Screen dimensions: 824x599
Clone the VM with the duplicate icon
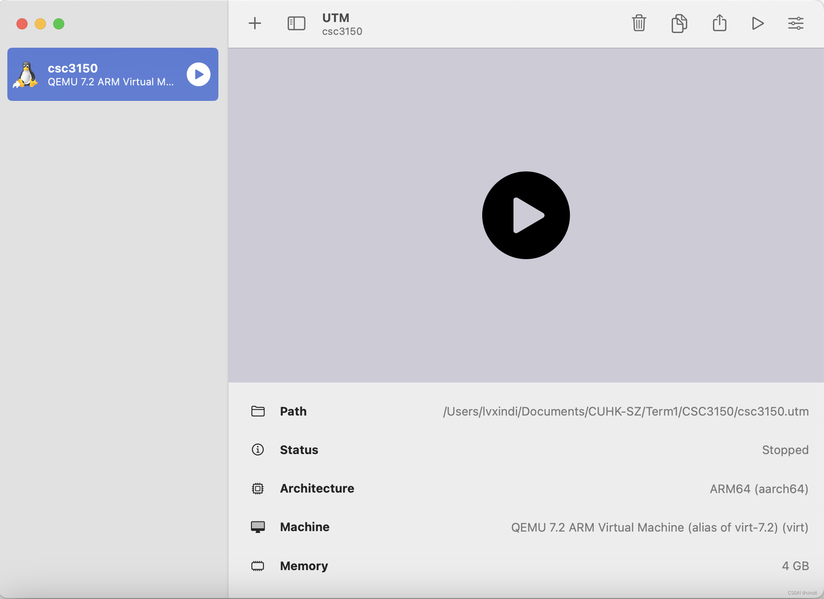click(x=679, y=23)
